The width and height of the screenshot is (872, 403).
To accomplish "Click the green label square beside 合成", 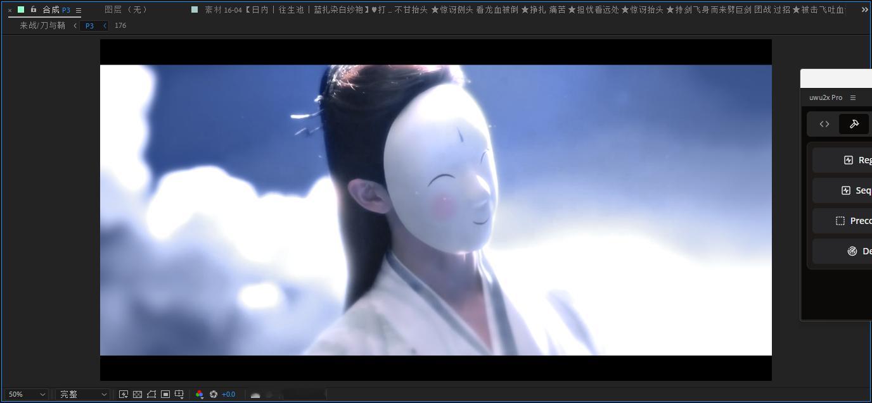I will [x=21, y=9].
